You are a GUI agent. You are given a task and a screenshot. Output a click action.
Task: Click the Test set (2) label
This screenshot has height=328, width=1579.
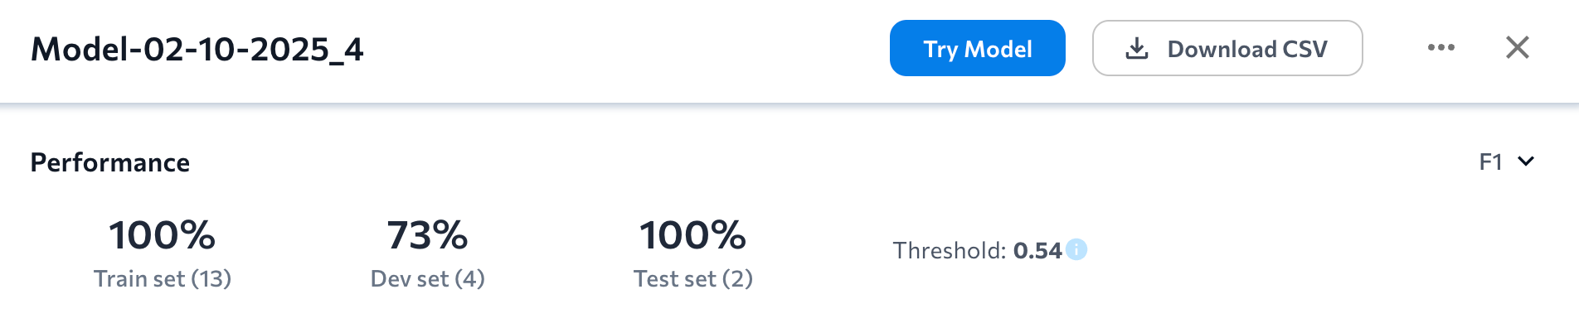[x=693, y=279]
